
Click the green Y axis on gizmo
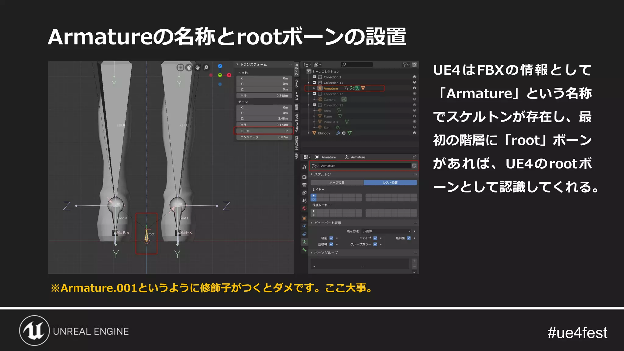coord(220,75)
